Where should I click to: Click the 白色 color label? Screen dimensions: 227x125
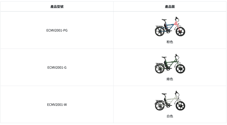click(x=170, y=116)
